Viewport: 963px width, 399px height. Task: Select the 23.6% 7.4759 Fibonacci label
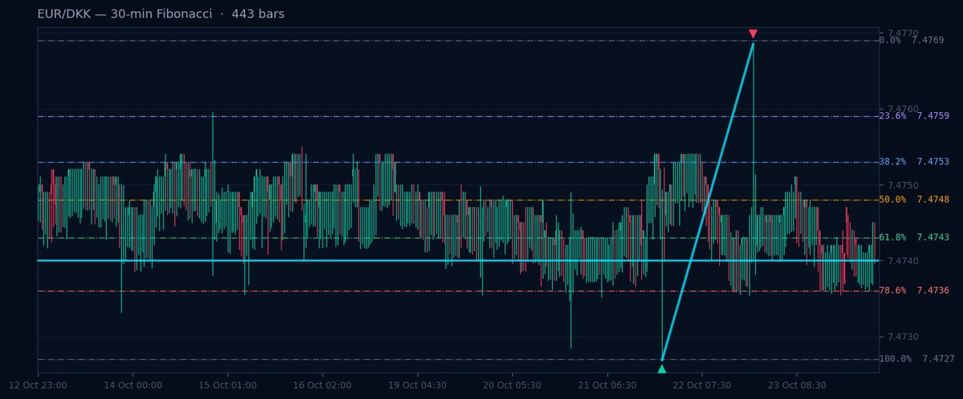(x=914, y=116)
